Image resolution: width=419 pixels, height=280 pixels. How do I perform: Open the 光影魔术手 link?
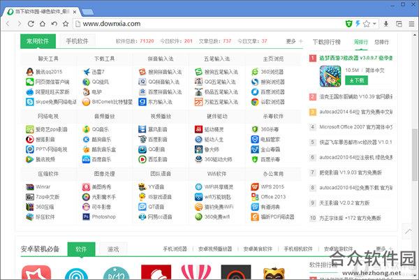104,197
